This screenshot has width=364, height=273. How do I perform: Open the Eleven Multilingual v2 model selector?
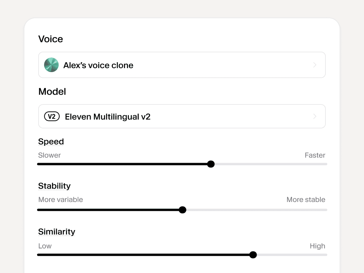click(x=182, y=116)
